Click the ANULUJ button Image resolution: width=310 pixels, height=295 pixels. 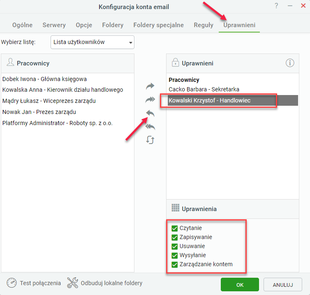pos(283,285)
